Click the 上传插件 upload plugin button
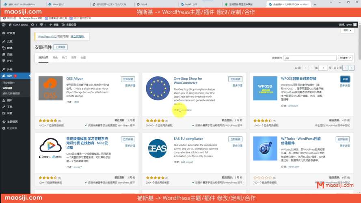 (x=61, y=47)
